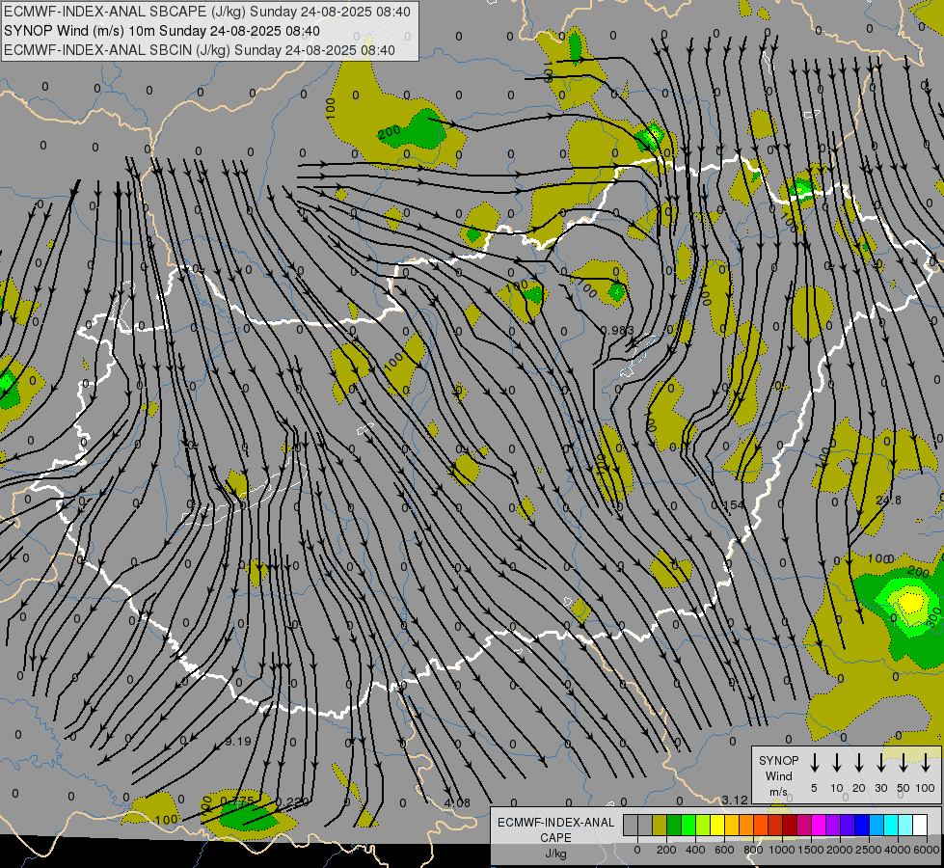Click the 200 tick label on the CAPE scale

[666, 850]
